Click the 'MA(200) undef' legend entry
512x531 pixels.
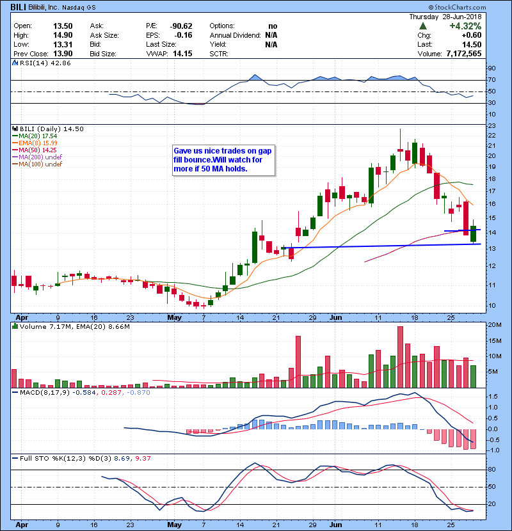[x=37, y=157]
